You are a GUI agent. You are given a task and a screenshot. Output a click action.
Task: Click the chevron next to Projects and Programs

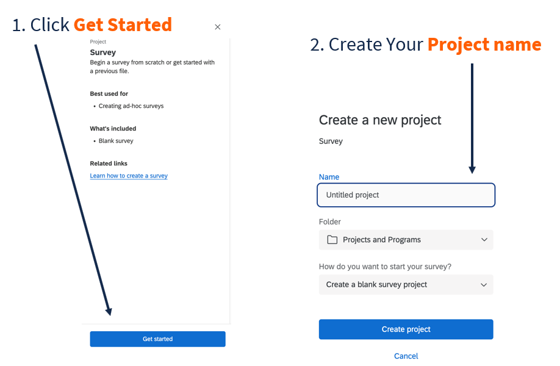pyautogui.click(x=484, y=240)
